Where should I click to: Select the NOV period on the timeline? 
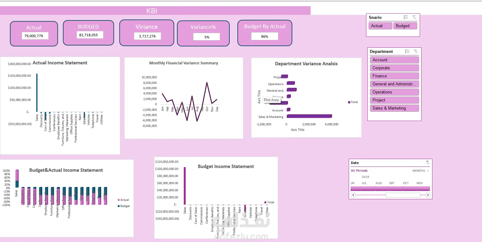[423, 188]
